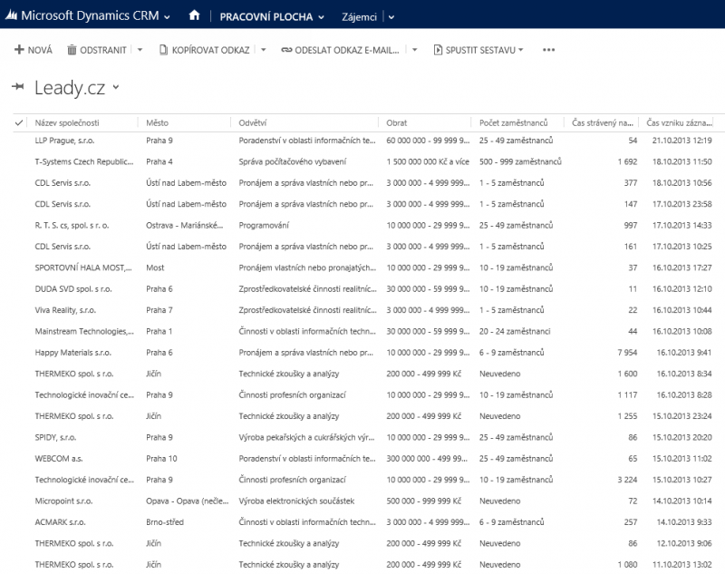Click the Most city cell
725x574 pixels.
point(155,268)
